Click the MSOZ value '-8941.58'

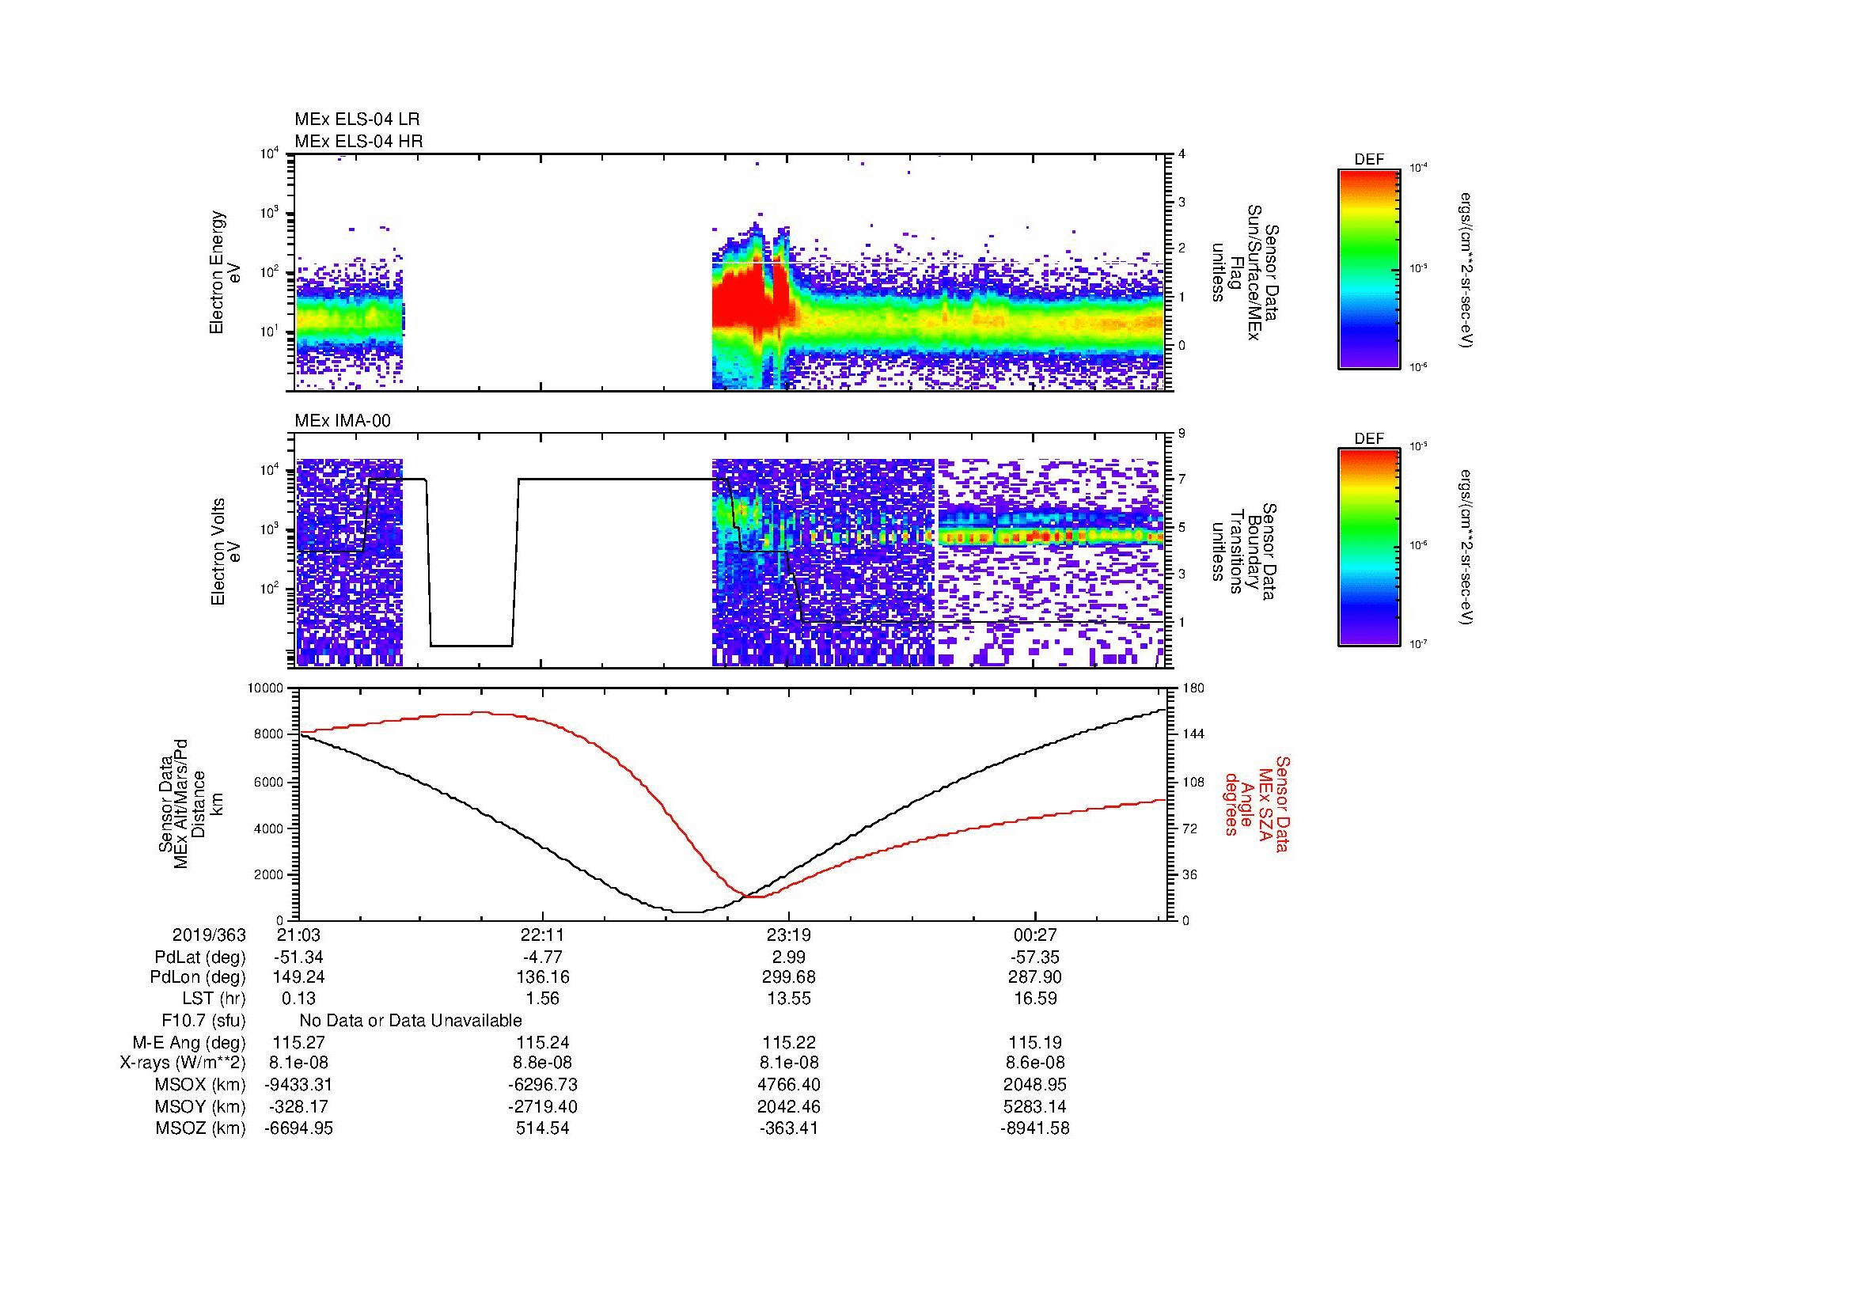pyautogui.click(x=1034, y=1128)
